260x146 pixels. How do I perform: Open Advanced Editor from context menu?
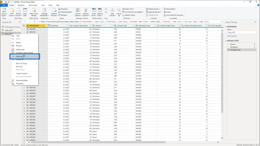point(22,80)
